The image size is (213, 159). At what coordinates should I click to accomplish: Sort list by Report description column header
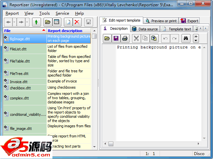pos(69,31)
